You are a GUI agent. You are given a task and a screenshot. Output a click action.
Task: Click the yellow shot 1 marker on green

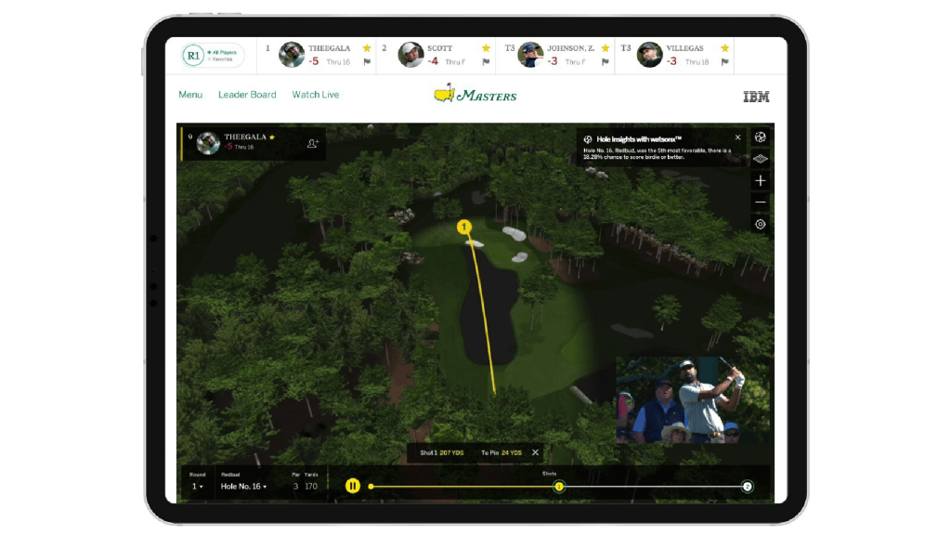coord(464,227)
